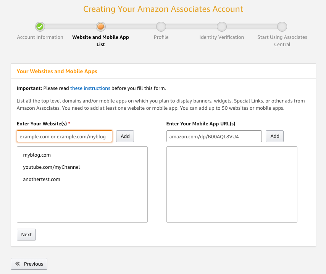This screenshot has height=274, width=326.
Task: Open the these instructions link
Action: point(90,88)
